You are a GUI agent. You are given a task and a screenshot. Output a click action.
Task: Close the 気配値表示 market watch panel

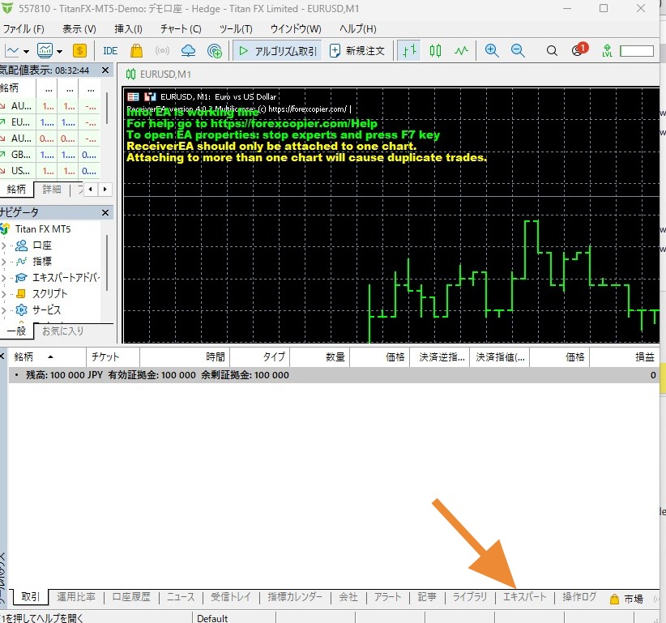coord(105,70)
